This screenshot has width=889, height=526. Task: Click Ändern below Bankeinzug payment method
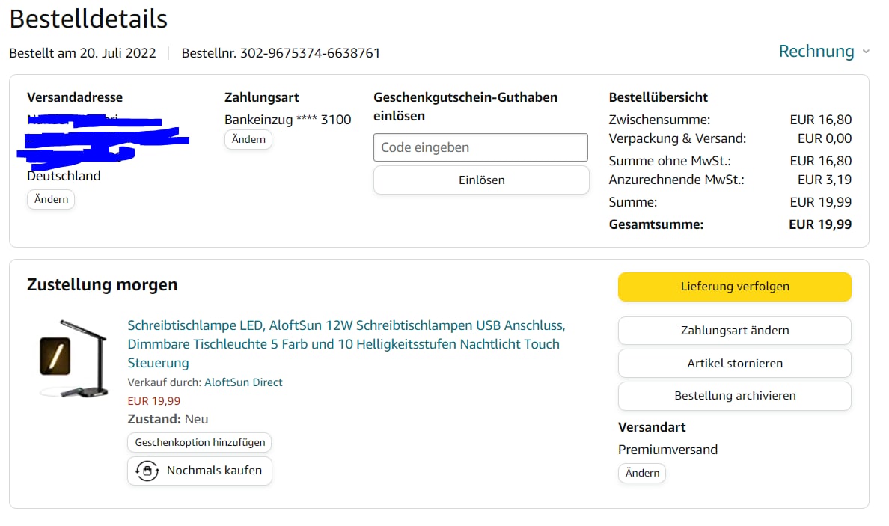tap(248, 139)
